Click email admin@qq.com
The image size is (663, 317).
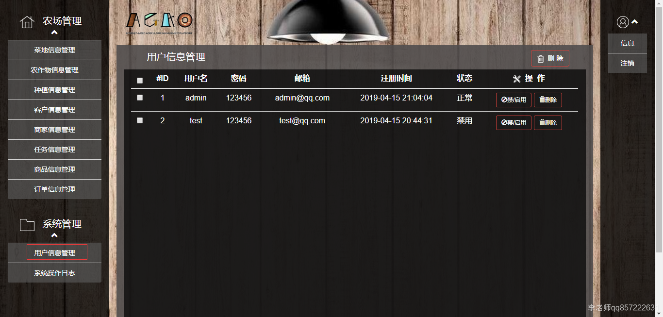(x=302, y=98)
